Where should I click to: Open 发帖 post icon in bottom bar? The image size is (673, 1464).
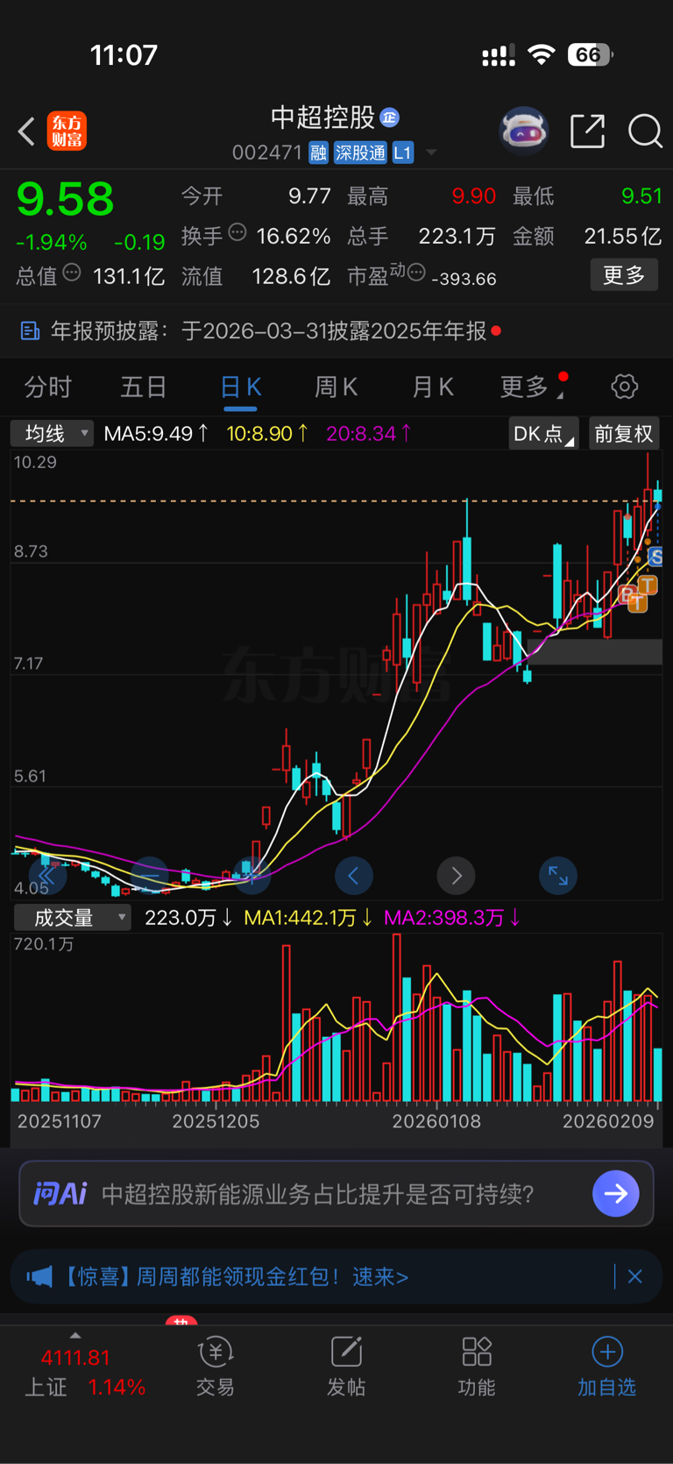(x=346, y=1366)
